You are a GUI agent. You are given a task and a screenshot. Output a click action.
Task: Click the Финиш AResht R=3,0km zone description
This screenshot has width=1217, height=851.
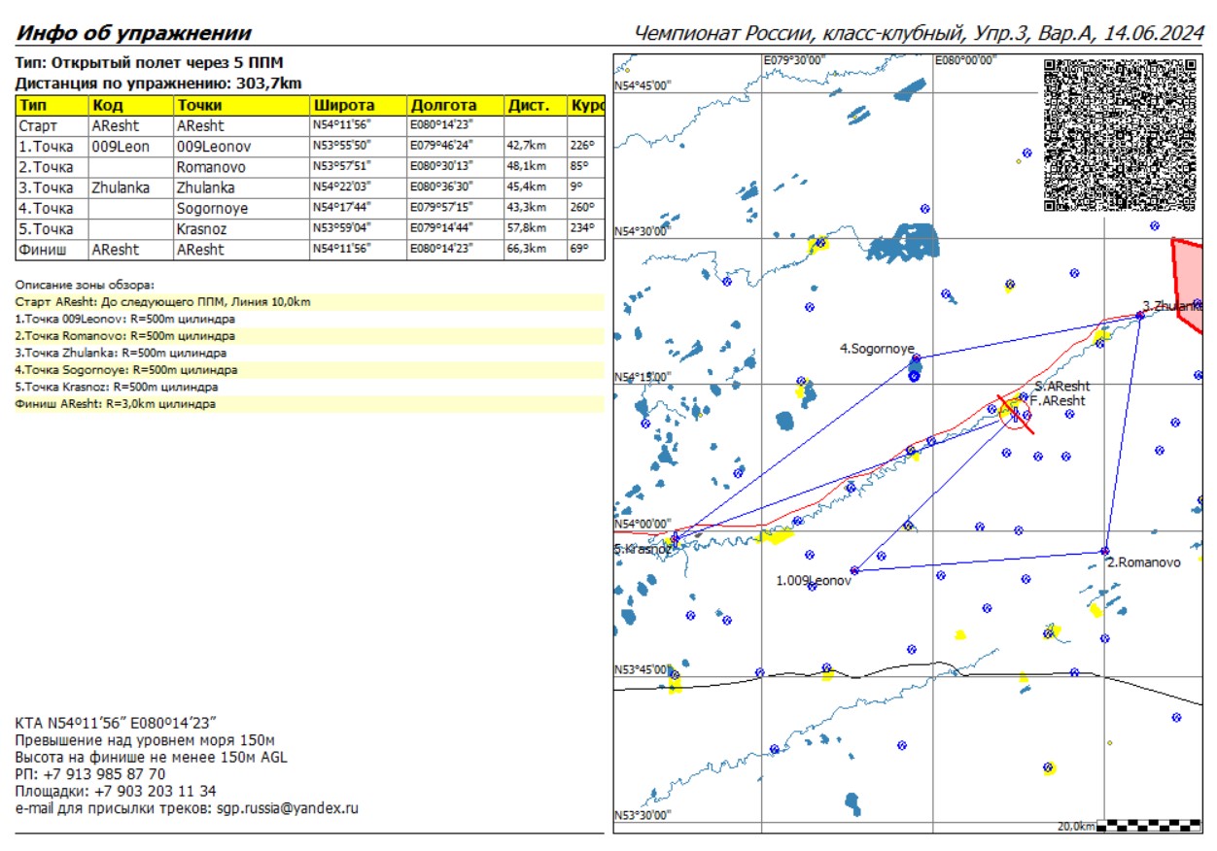pos(116,404)
